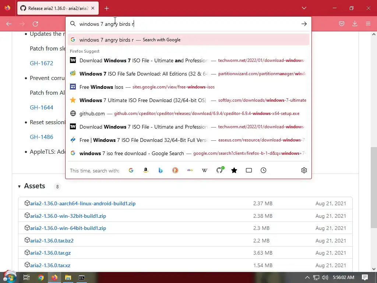Search this time with Wikipedia icon
The height and width of the screenshot is (283, 377).
click(x=205, y=170)
